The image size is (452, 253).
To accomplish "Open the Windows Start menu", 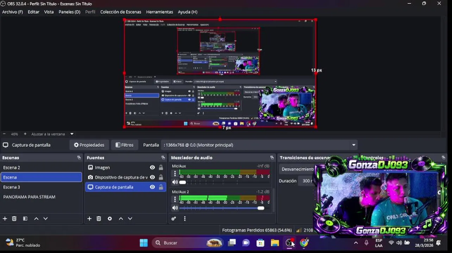I will (144, 242).
